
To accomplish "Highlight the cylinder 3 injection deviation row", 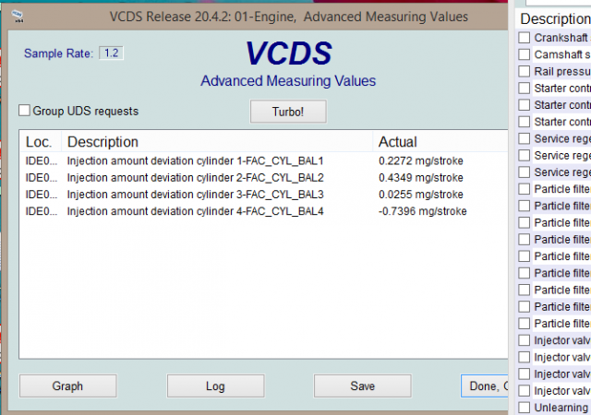I will click(196, 195).
